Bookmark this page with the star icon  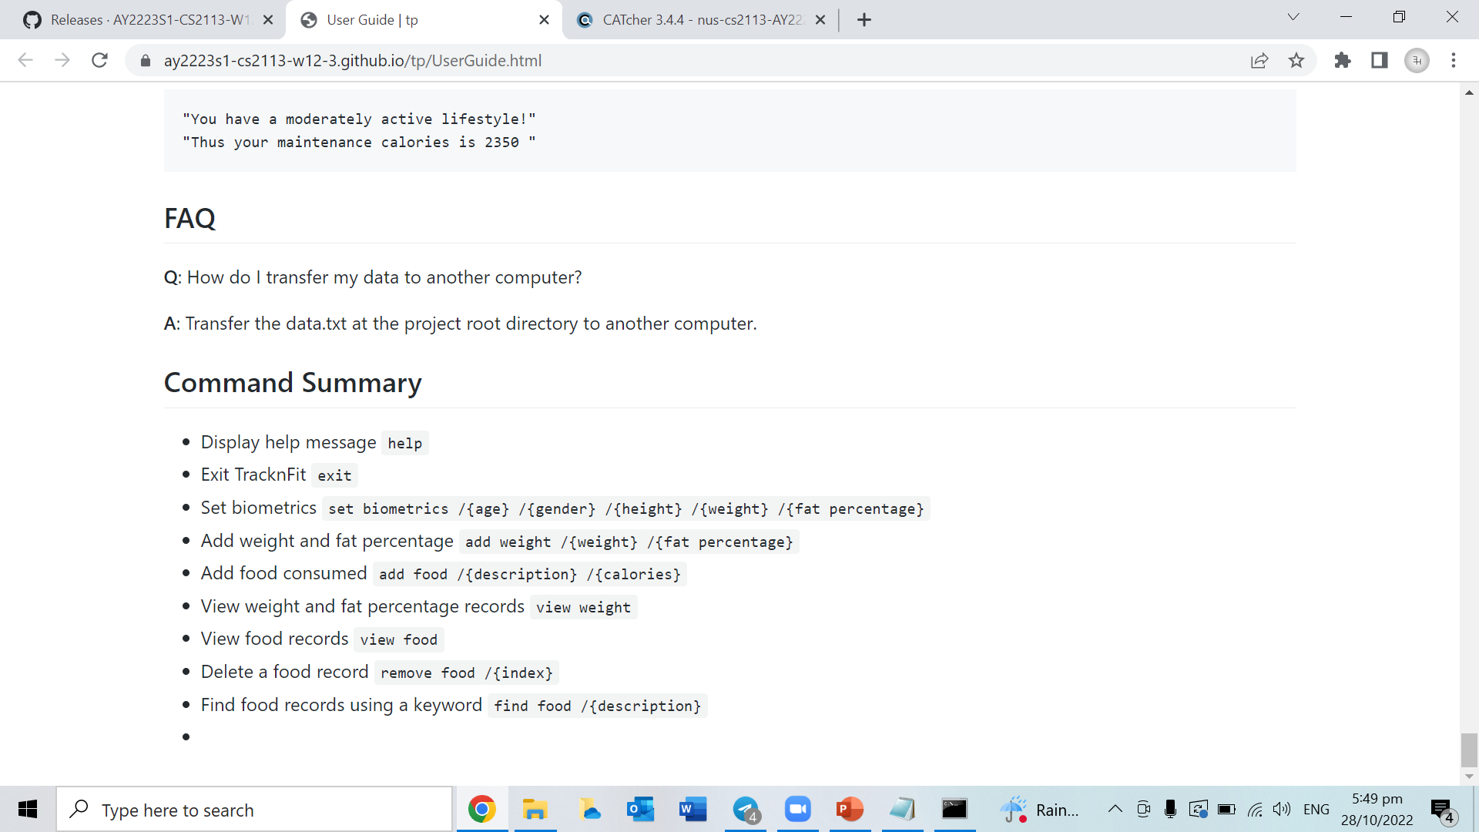coord(1296,60)
